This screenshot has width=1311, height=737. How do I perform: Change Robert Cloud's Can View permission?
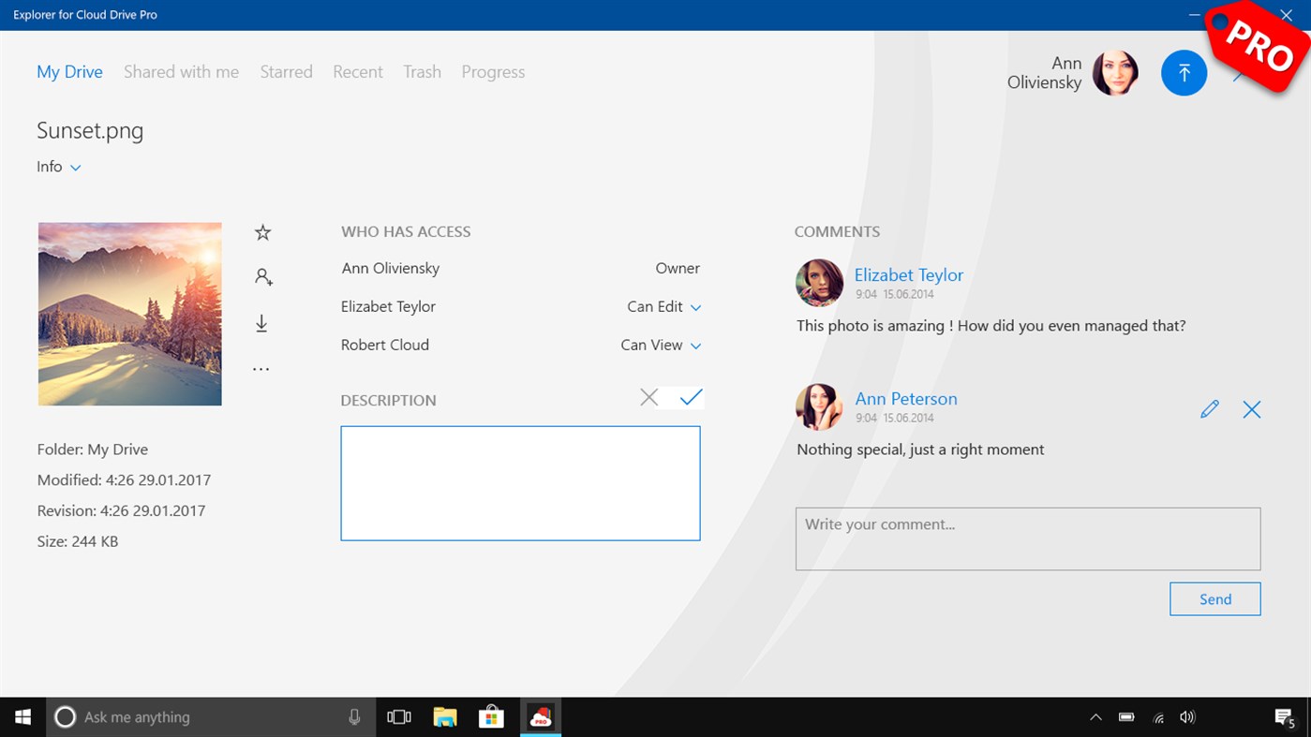click(x=695, y=346)
